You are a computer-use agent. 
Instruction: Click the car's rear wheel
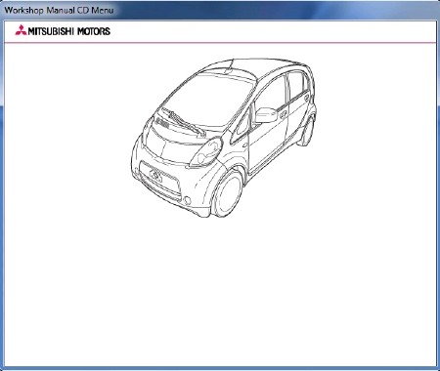(307, 131)
